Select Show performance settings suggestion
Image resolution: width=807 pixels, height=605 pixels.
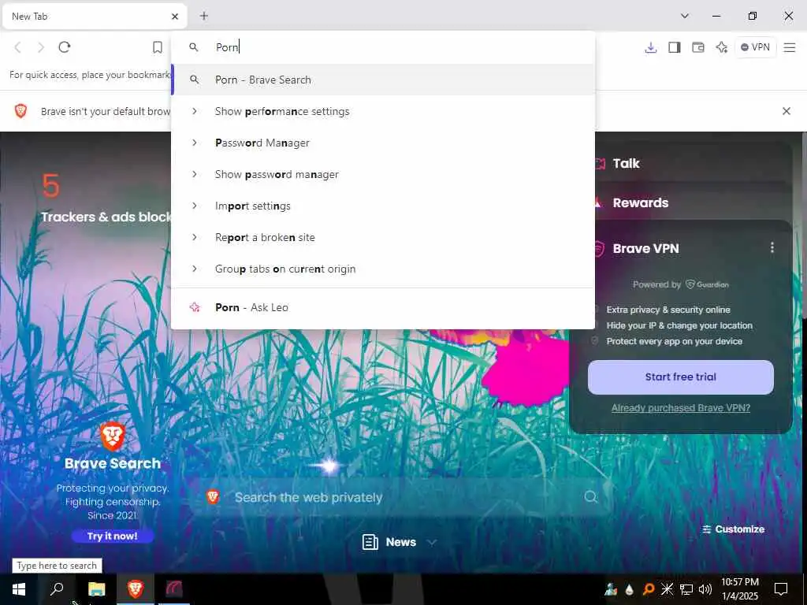[x=383, y=111]
